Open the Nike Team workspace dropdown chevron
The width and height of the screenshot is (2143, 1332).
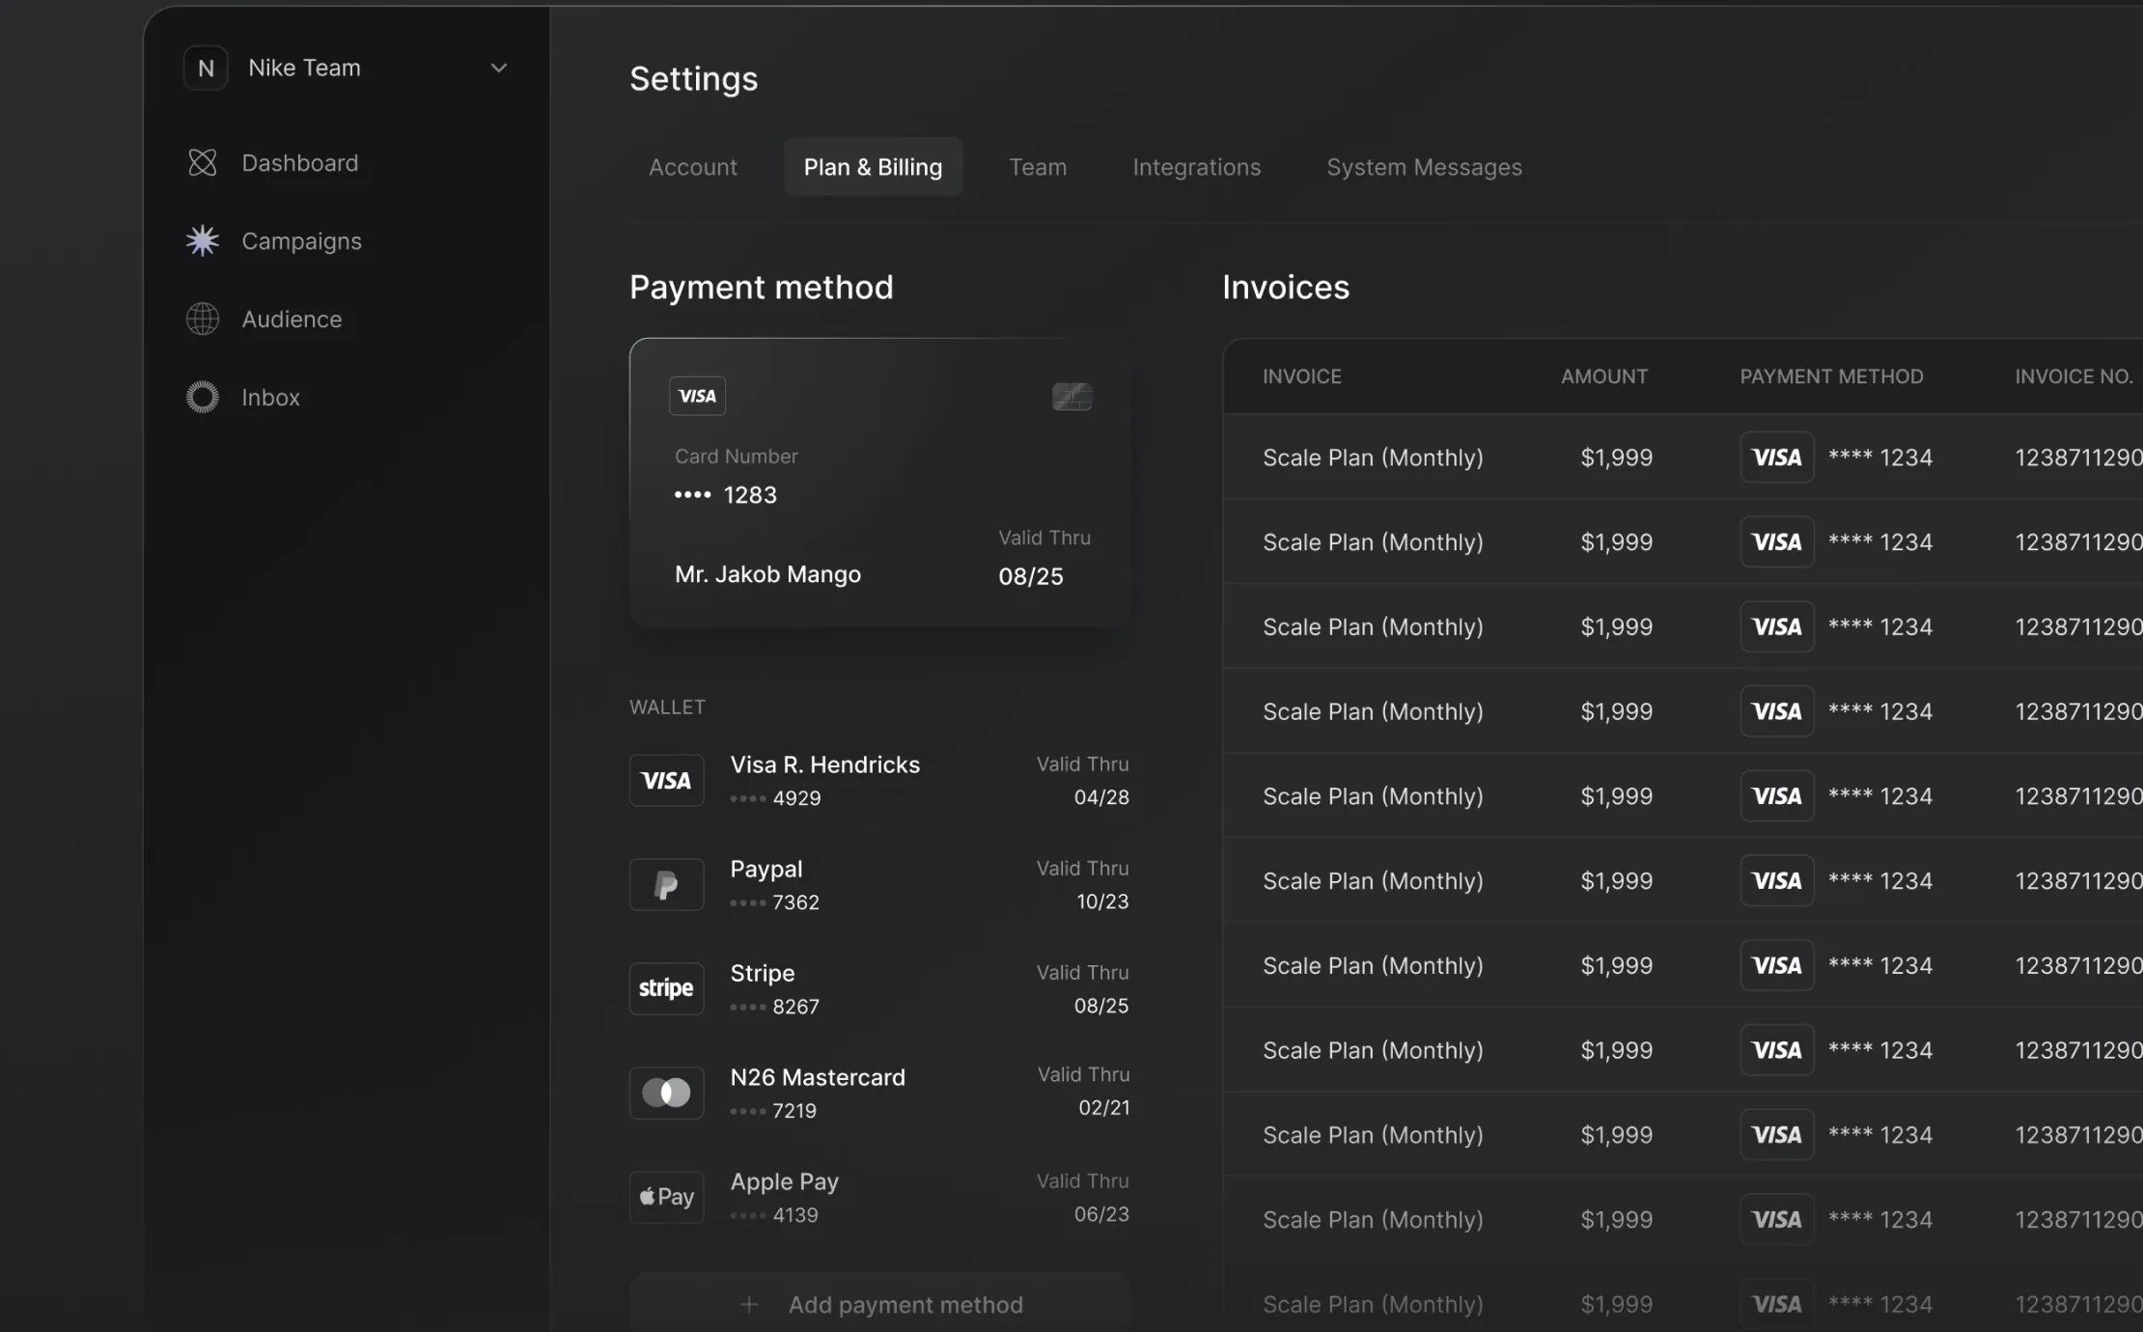[x=498, y=68]
